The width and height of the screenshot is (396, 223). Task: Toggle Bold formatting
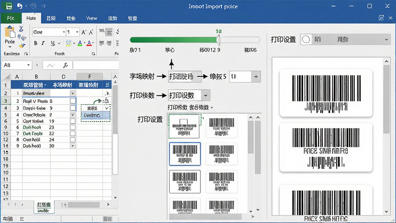[x=36, y=43]
